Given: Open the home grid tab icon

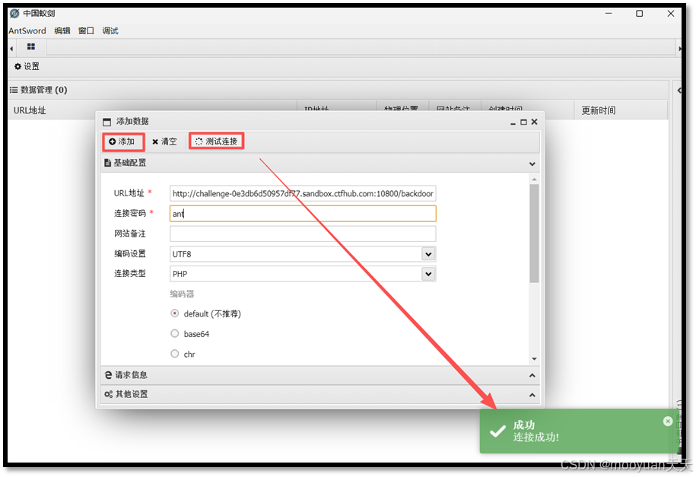Looking at the screenshot, I should [30, 46].
